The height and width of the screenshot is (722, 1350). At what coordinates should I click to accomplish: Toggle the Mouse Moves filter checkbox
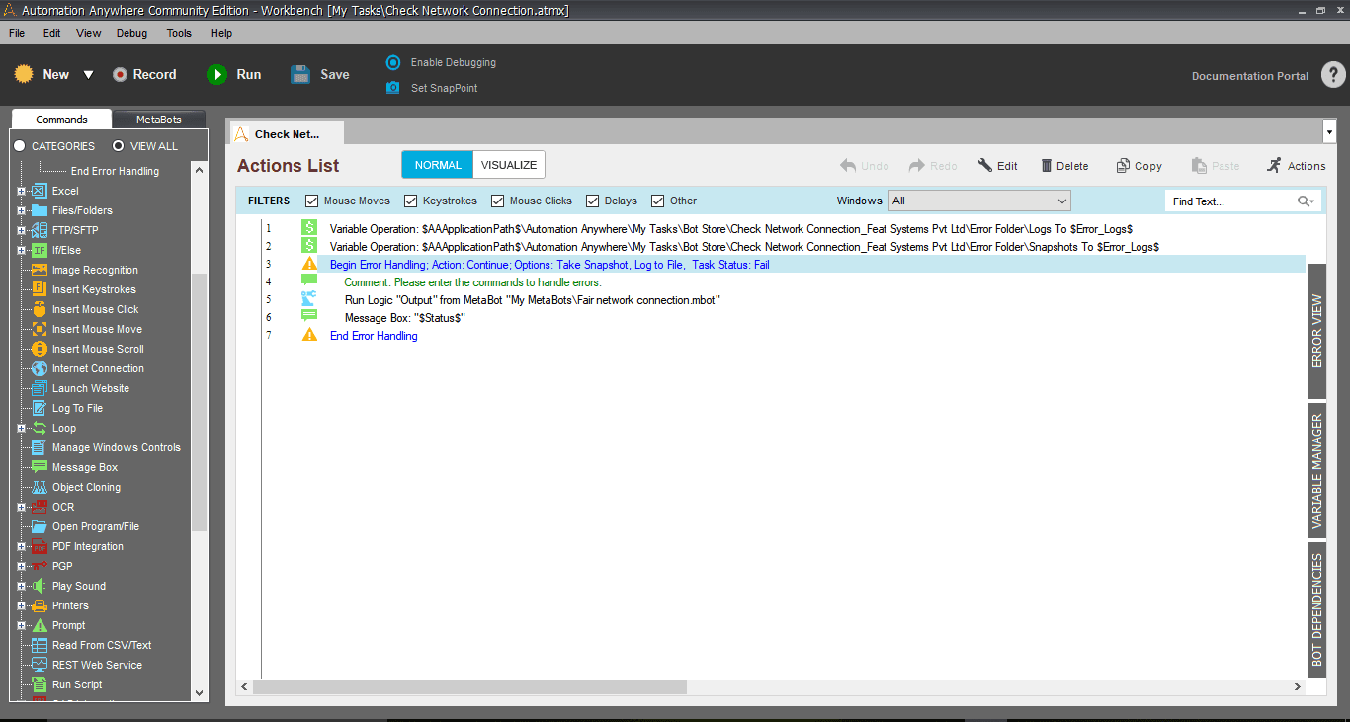tap(312, 201)
